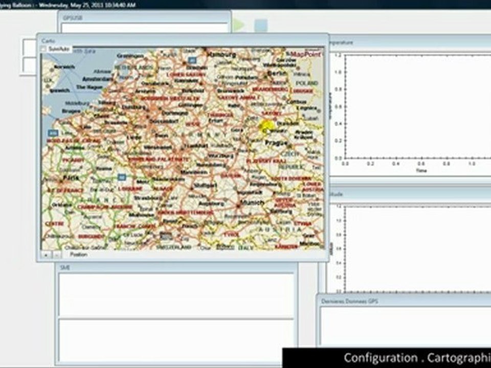
Task: Click Amsterdam on the map
Action: (x=97, y=79)
